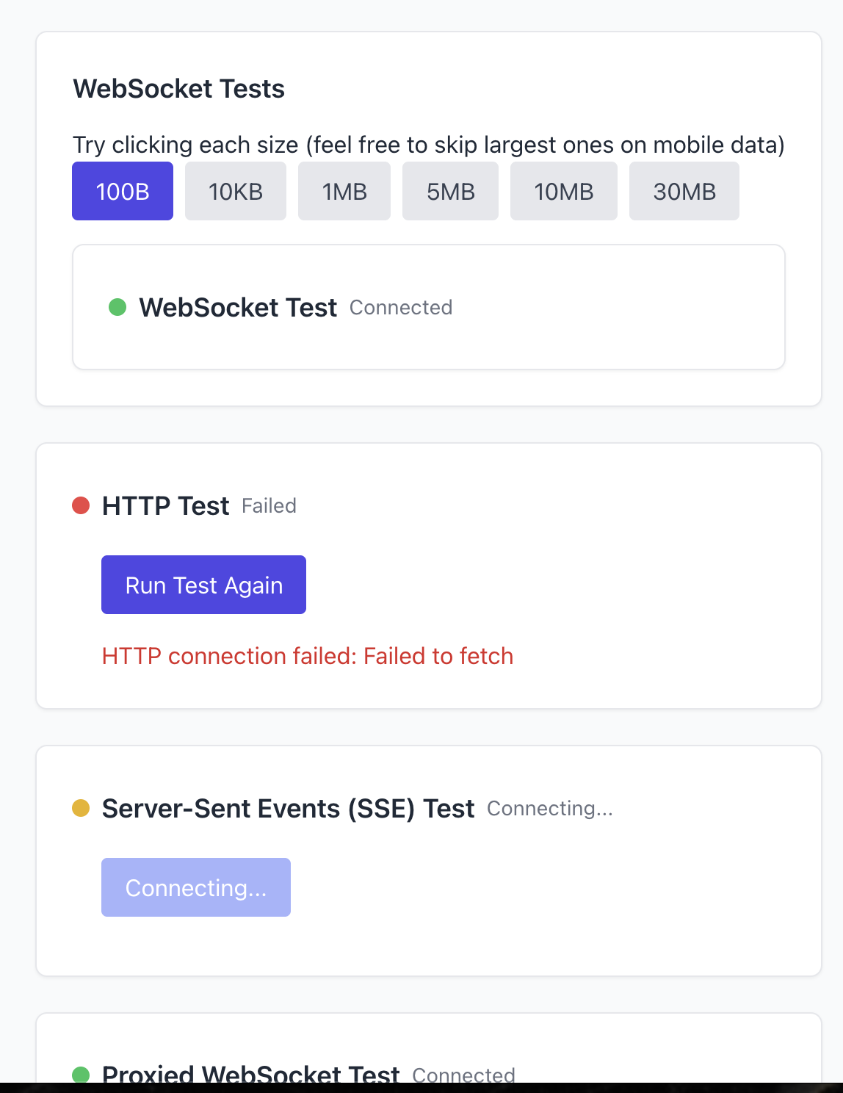Screen dimensions: 843x1093
Task: Select the 1MB size option
Action: (x=344, y=191)
